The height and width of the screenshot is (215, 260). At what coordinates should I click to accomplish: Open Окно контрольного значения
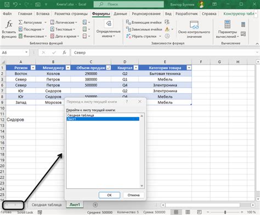click(194, 29)
